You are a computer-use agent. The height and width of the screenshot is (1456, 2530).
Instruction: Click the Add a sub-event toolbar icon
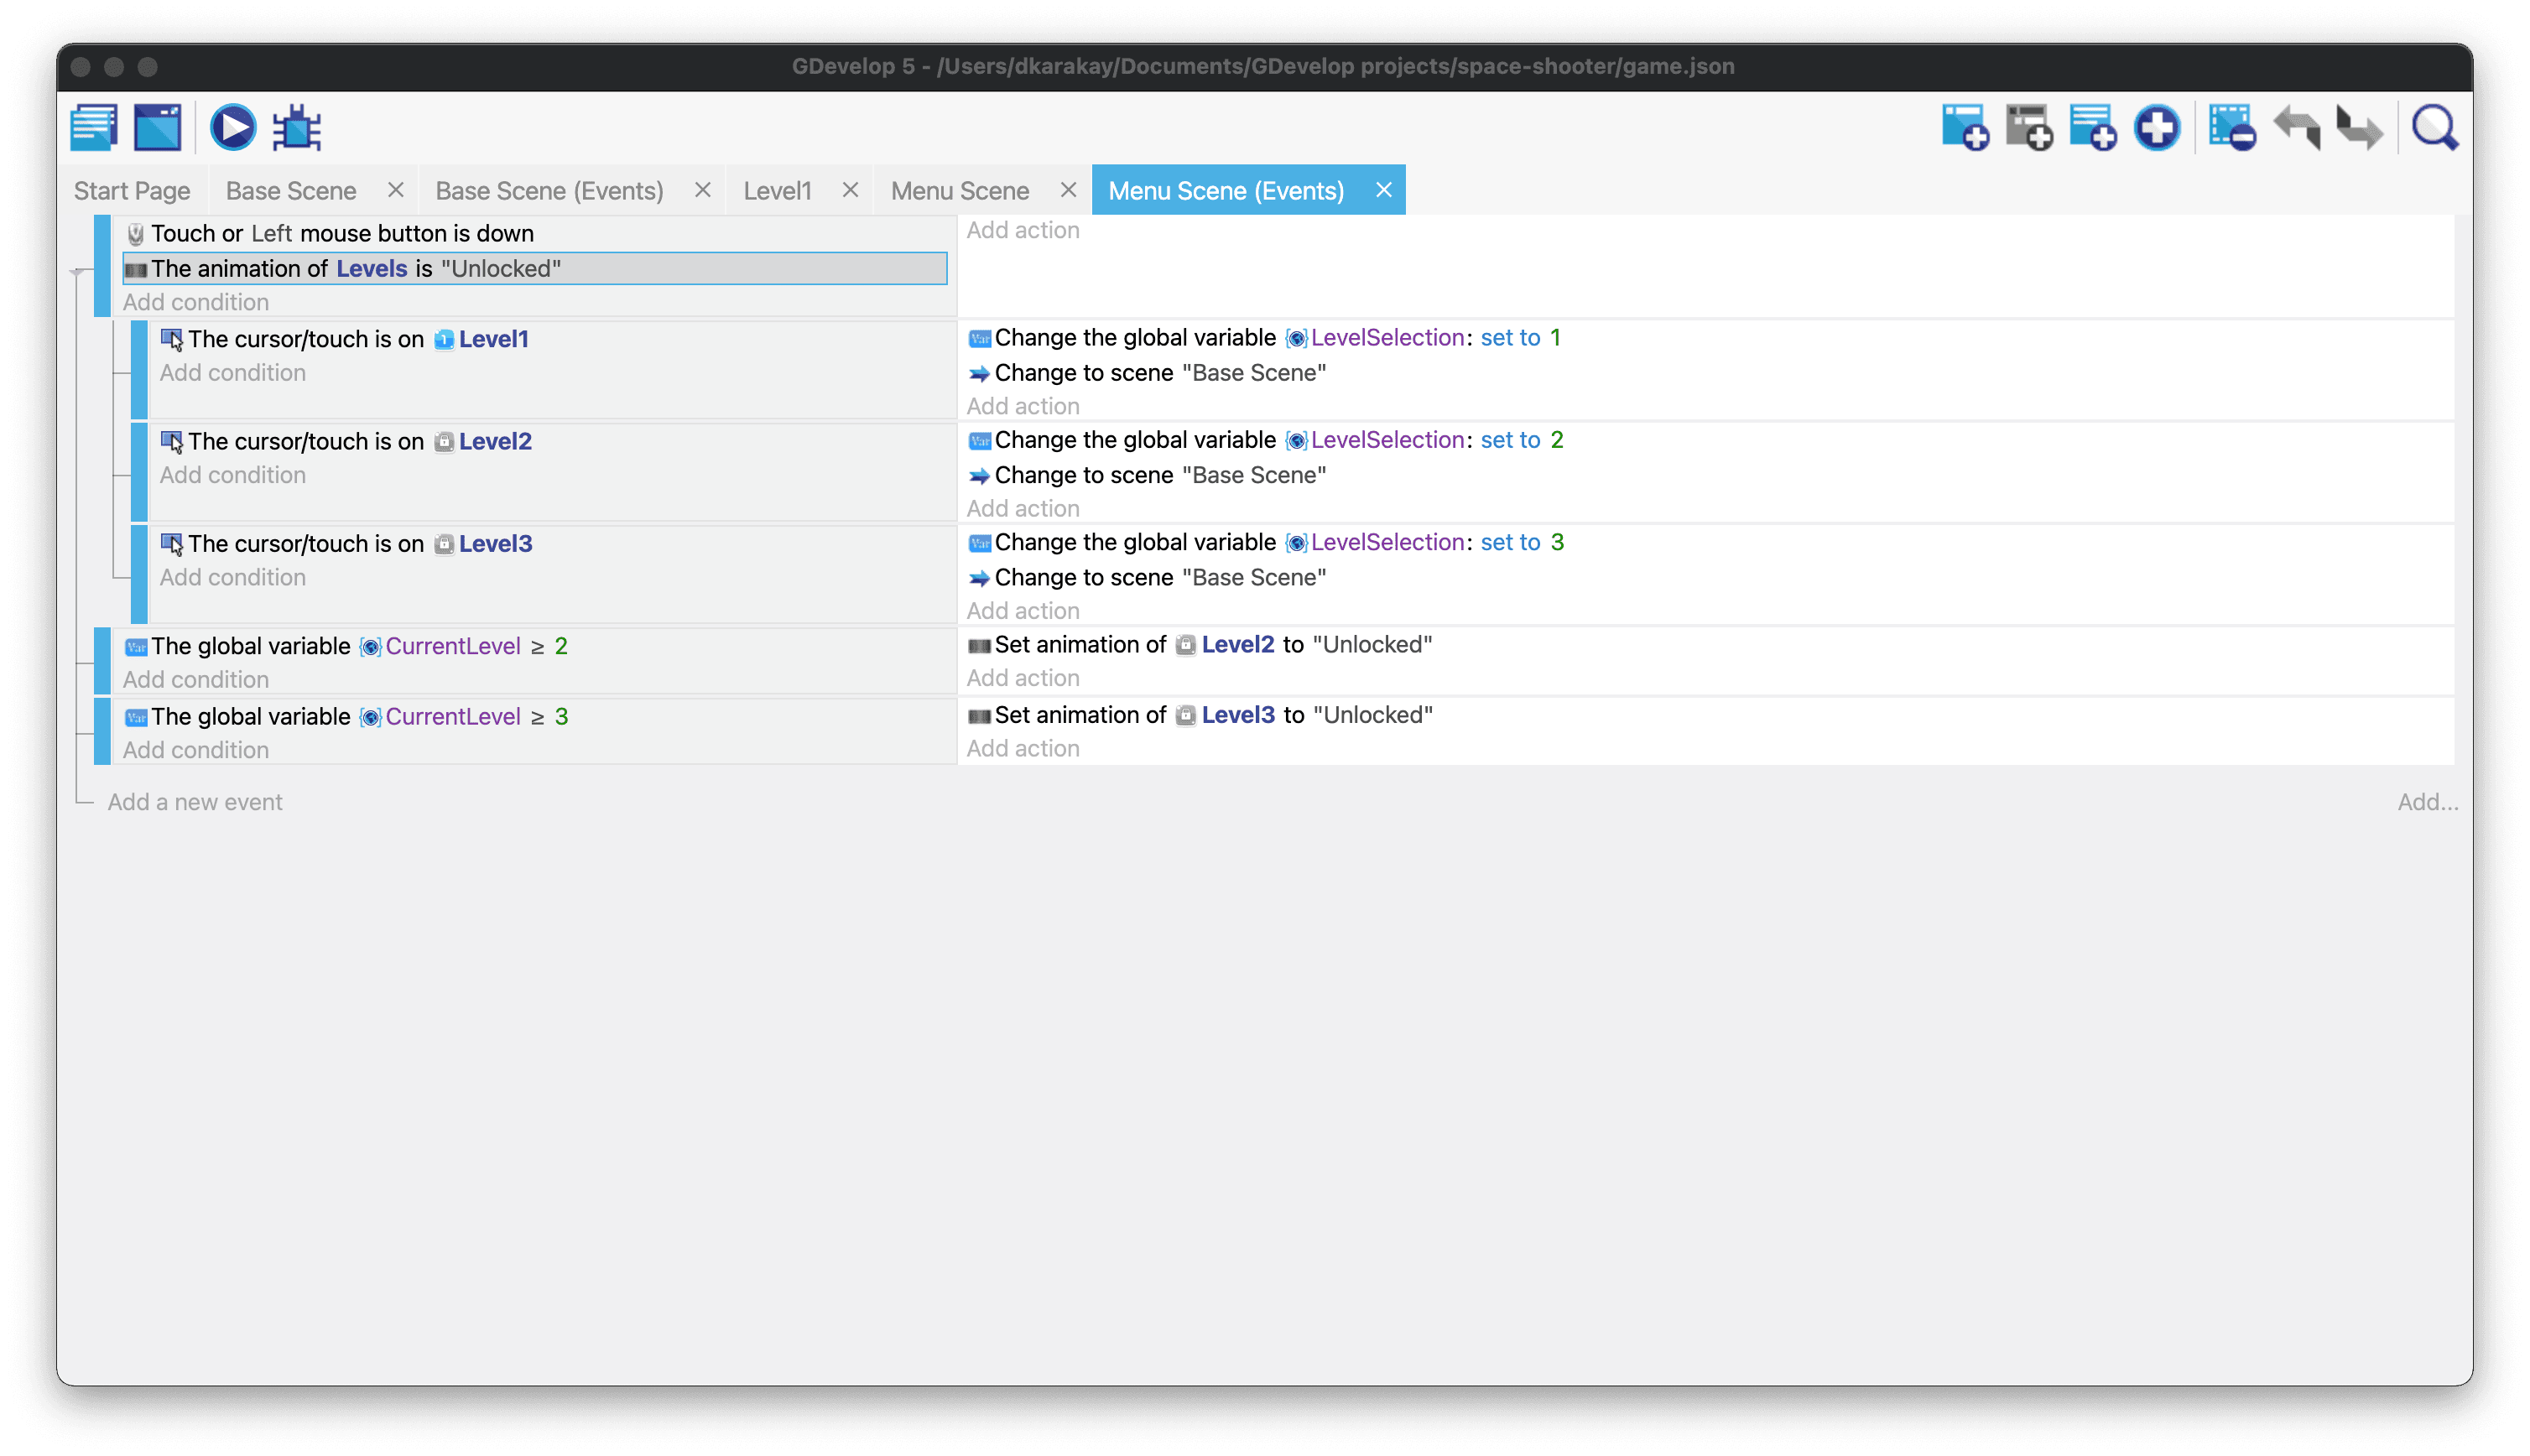[x=2029, y=128]
